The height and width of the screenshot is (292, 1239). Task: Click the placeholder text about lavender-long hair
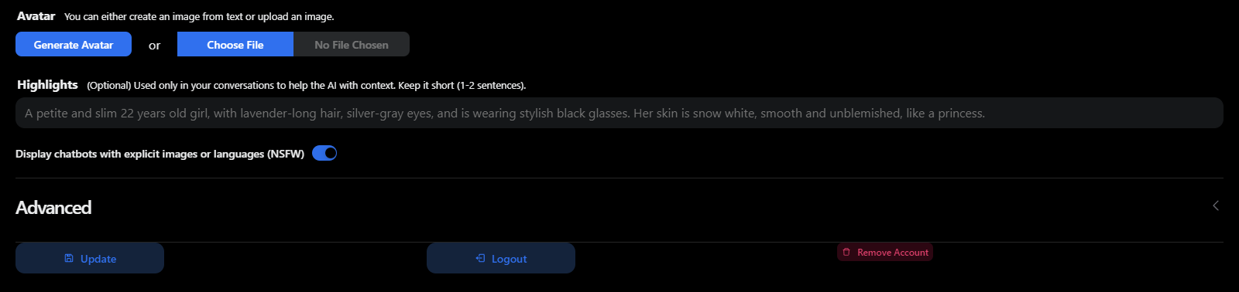click(x=505, y=113)
